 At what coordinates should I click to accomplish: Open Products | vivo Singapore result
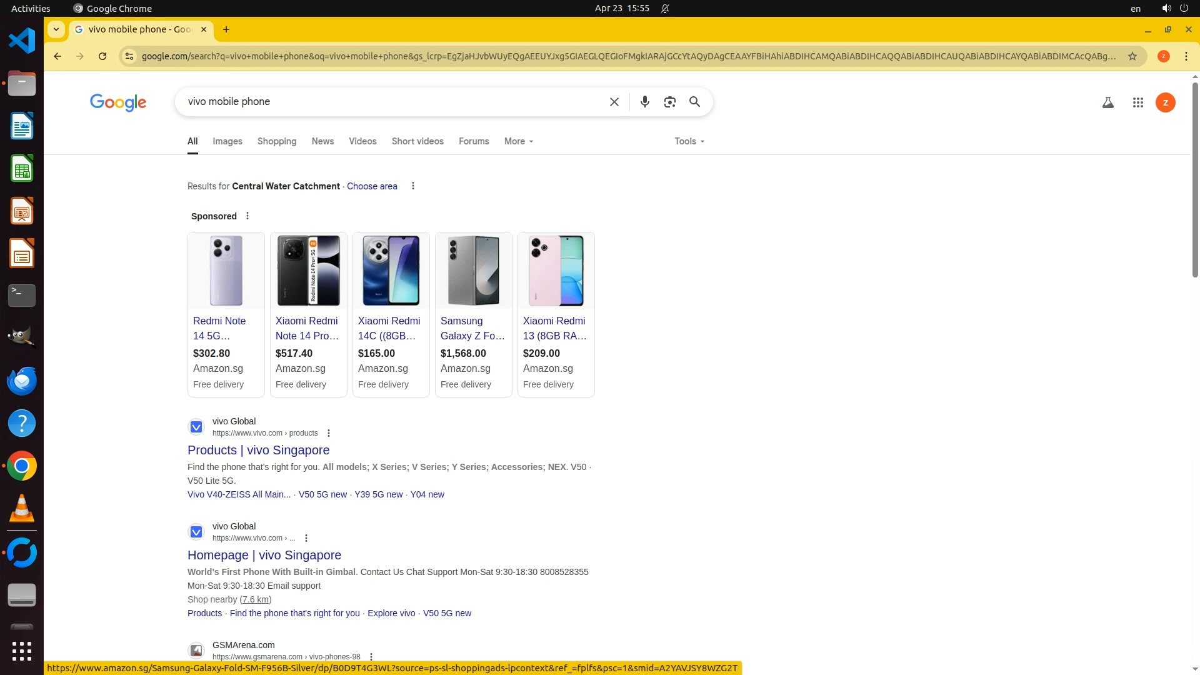[258, 450]
